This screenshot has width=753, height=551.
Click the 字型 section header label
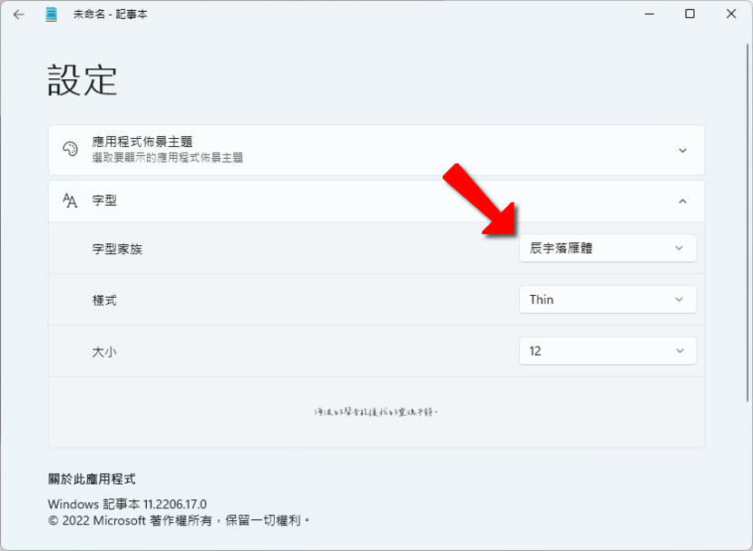(104, 201)
